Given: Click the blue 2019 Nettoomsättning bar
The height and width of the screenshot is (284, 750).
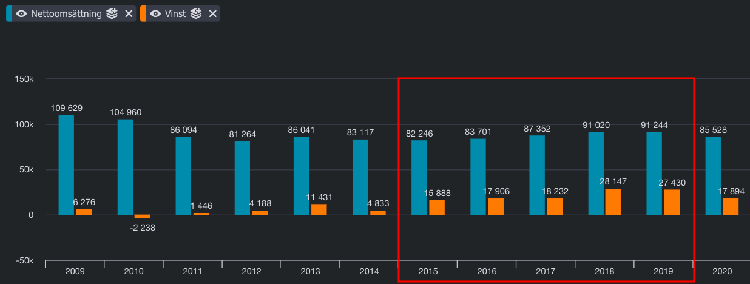Looking at the screenshot, I should click(654, 174).
